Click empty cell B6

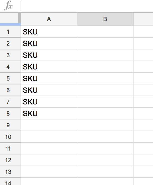[x=105, y=90]
